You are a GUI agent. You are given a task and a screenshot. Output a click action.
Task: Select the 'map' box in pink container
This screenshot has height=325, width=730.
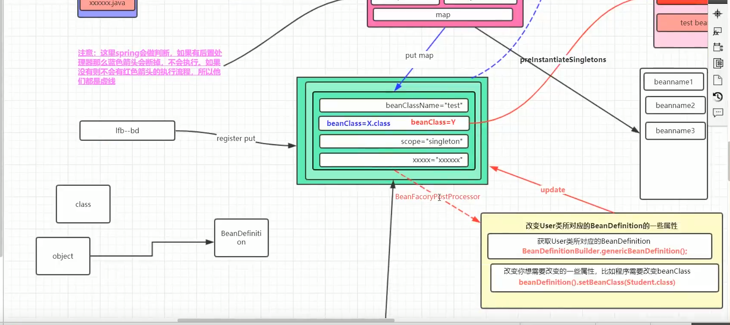(443, 15)
